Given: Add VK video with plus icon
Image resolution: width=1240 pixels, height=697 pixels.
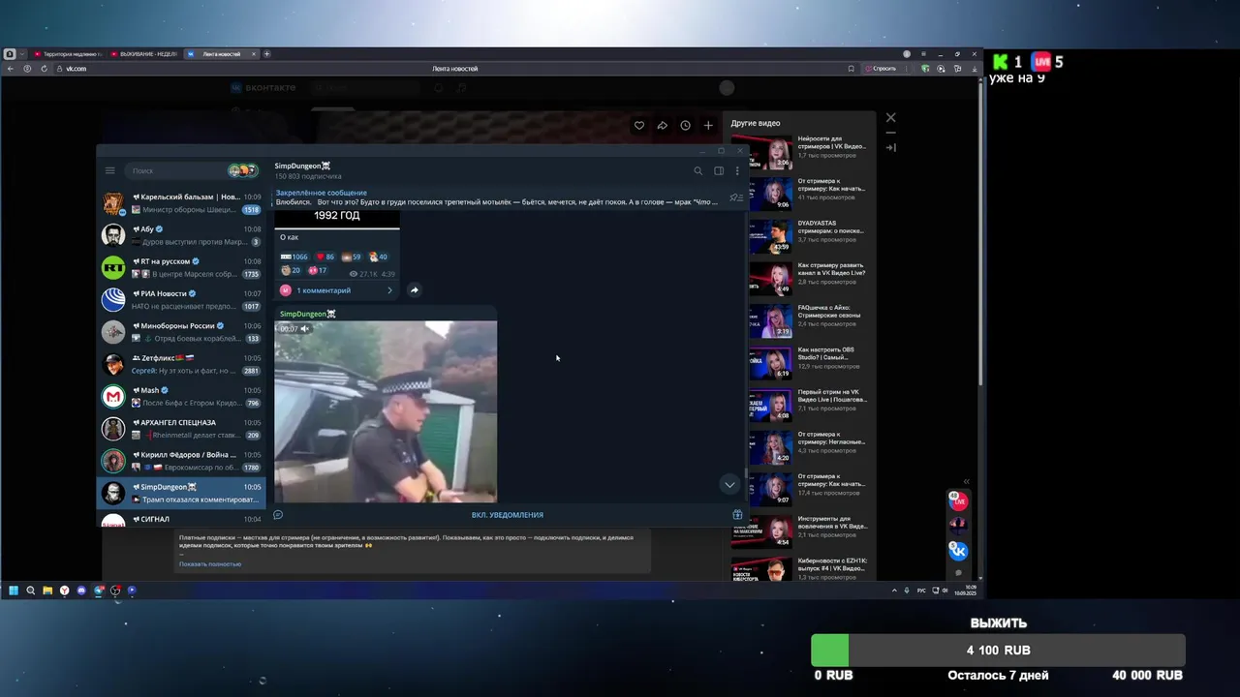Looking at the screenshot, I should [x=708, y=125].
